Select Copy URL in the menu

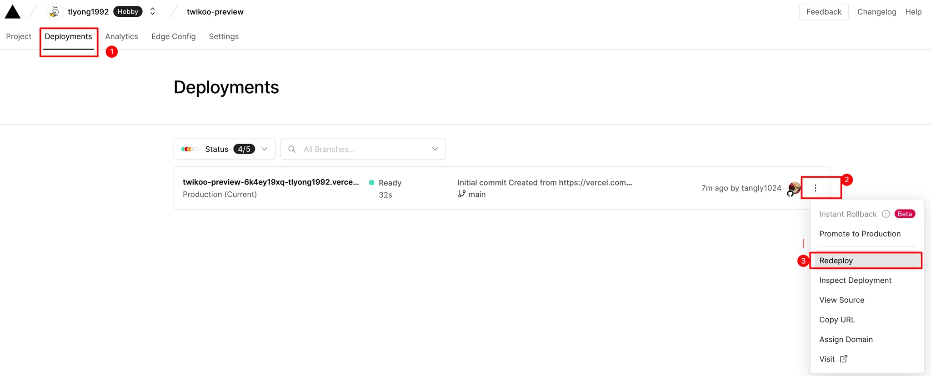[x=837, y=320]
